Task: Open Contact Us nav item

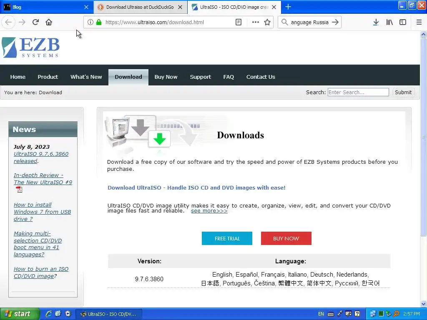Action: click(261, 77)
